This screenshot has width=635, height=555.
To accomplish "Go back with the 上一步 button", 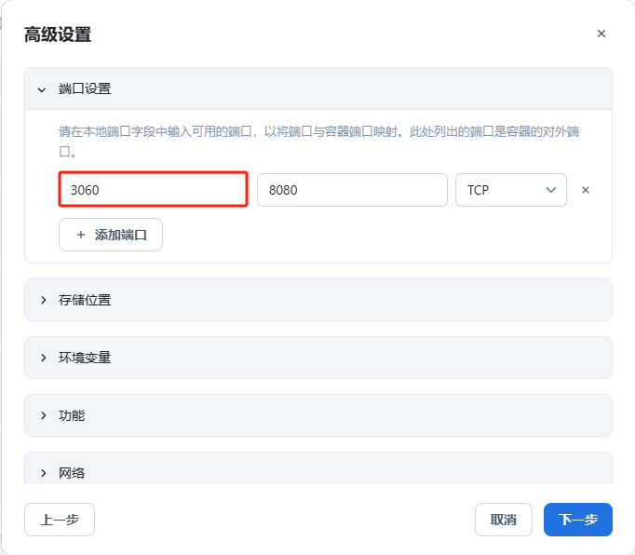I will pos(60,520).
